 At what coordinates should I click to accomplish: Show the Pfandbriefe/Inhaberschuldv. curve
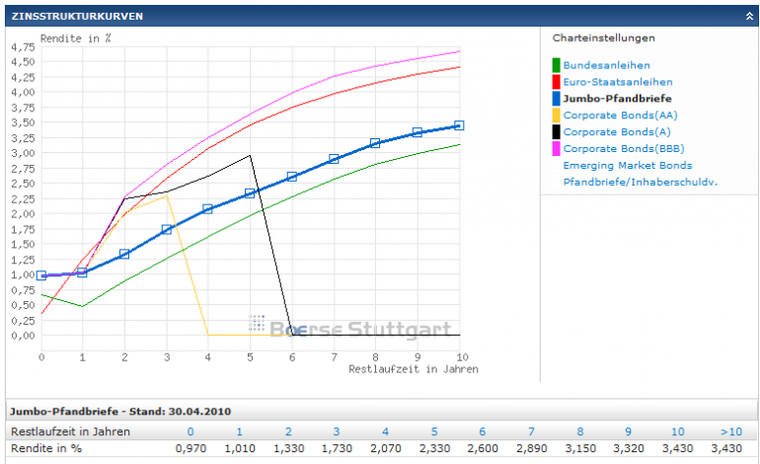point(640,183)
